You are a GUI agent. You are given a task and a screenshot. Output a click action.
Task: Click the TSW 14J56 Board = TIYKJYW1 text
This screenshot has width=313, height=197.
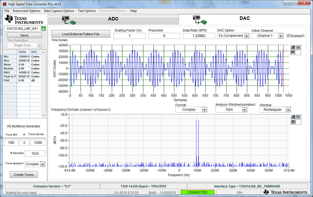pos(143,186)
